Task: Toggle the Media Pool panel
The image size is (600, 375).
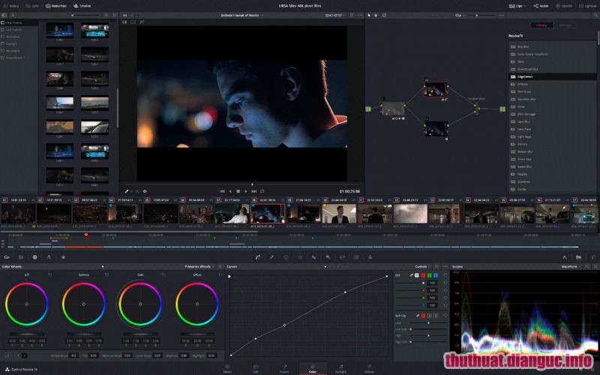Action: pyautogui.click(x=55, y=6)
